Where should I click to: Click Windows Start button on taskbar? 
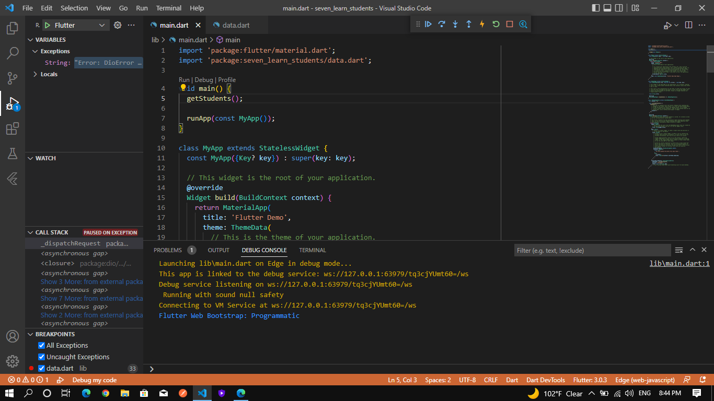coord(9,393)
